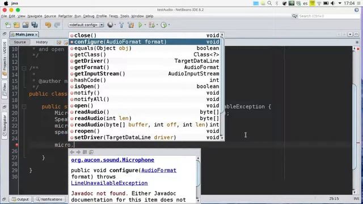Screen dimensions: 363x204
Task: Open the browser globe dropdown arrow
Action: 115,25
